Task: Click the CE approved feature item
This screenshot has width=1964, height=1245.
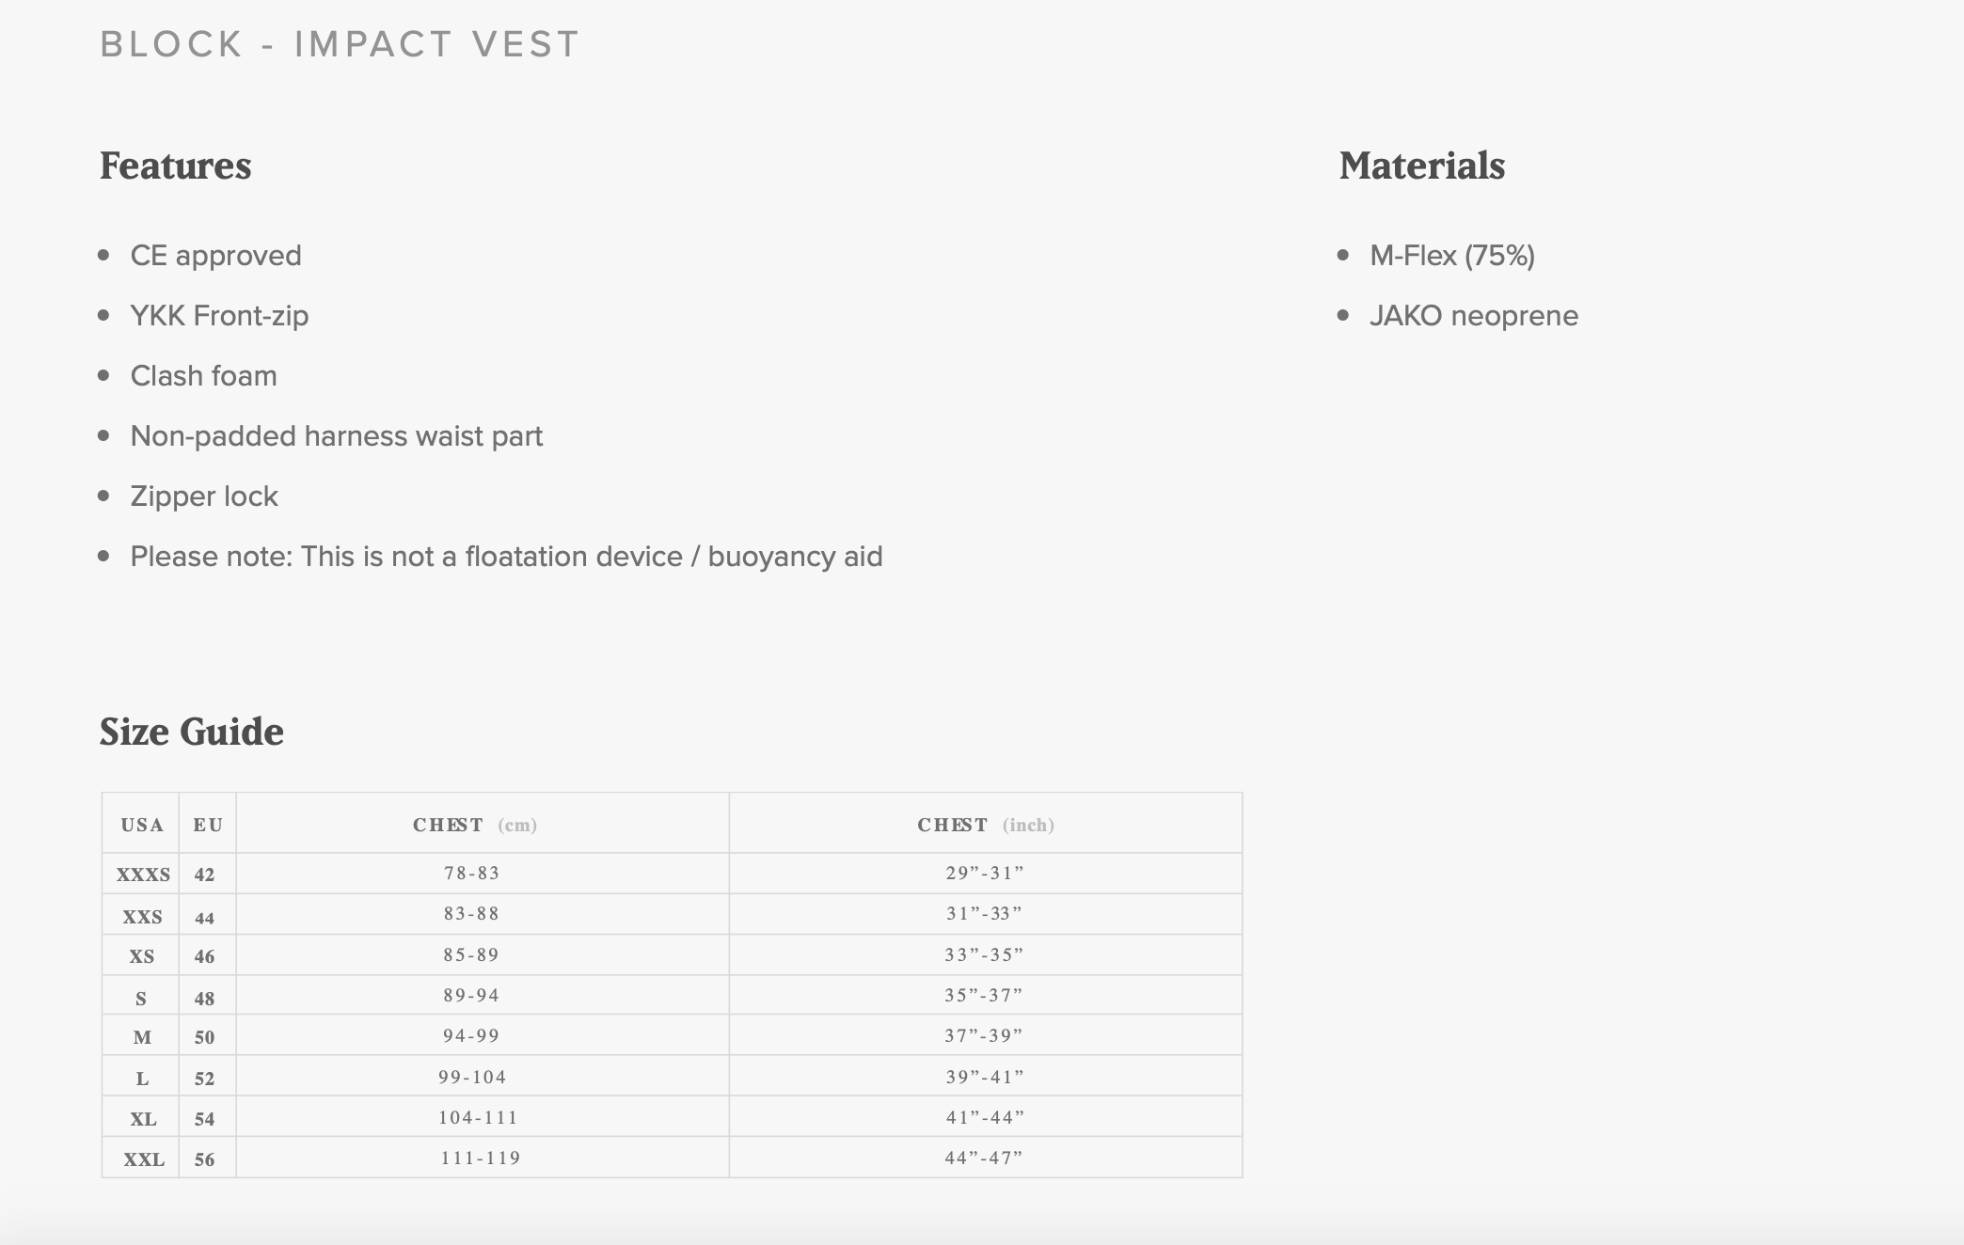Action: coord(215,256)
